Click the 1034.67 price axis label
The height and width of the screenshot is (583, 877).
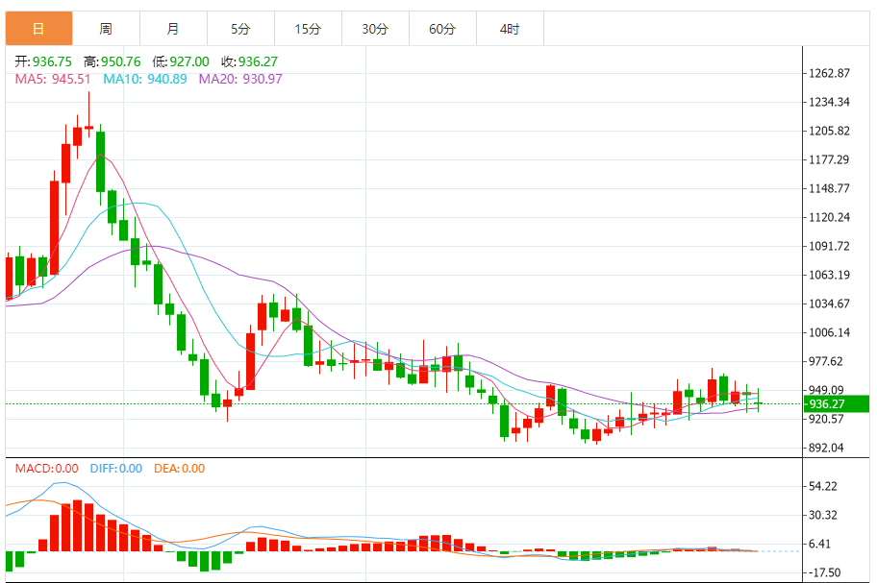tap(829, 304)
